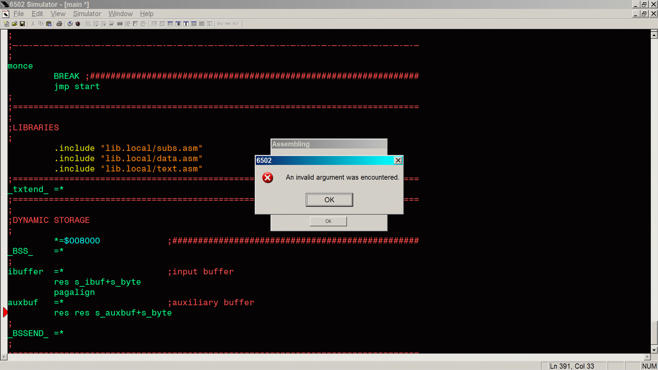The height and width of the screenshot is (370, 658).
Task: Click the vertical scrollbar up arrow
Action: click(654, 35)
